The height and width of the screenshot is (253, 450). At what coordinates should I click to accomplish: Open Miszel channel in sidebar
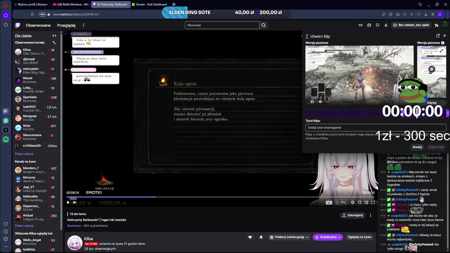36,80
